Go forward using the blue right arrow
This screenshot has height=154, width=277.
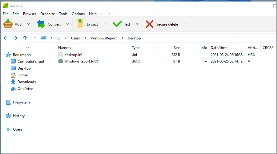tap(15, 38)
